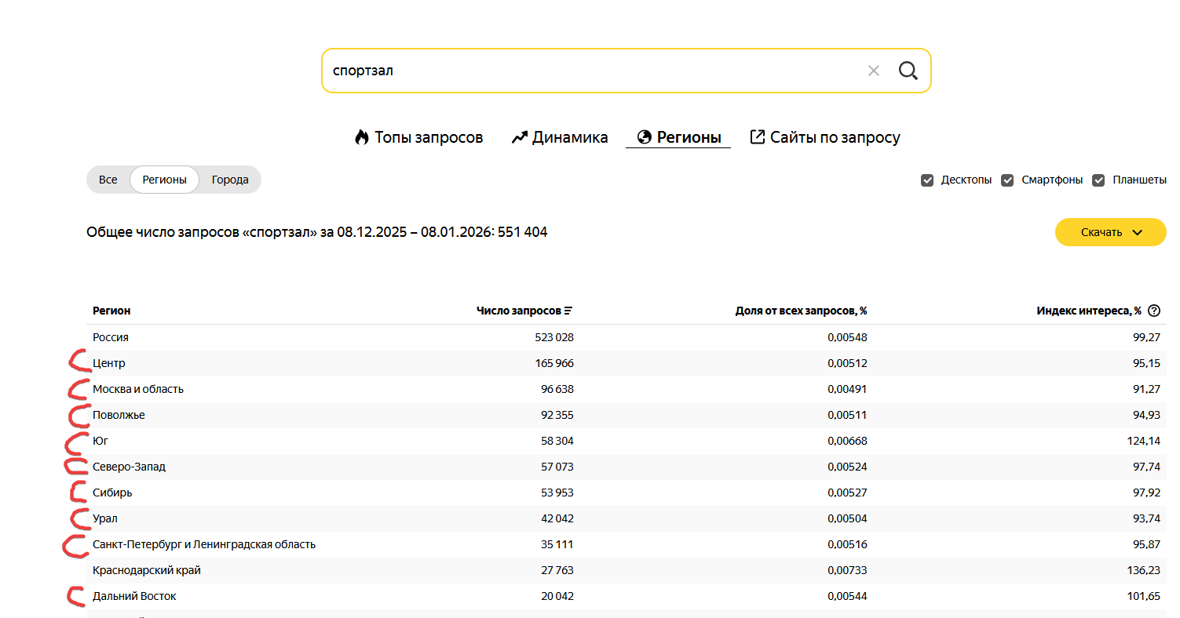This screenshot has height=618, width=1180.
Task: Switch filter to Города
Action: (x=230, y=180)
